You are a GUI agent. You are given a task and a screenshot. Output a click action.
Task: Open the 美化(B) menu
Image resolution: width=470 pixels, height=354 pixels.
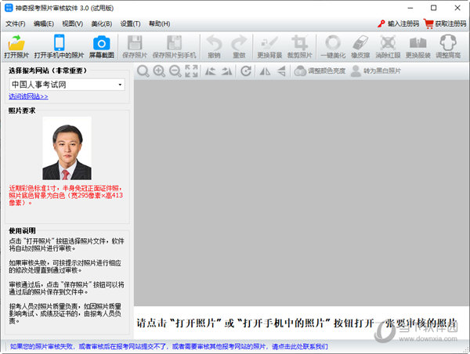click(x=102, y=23)
